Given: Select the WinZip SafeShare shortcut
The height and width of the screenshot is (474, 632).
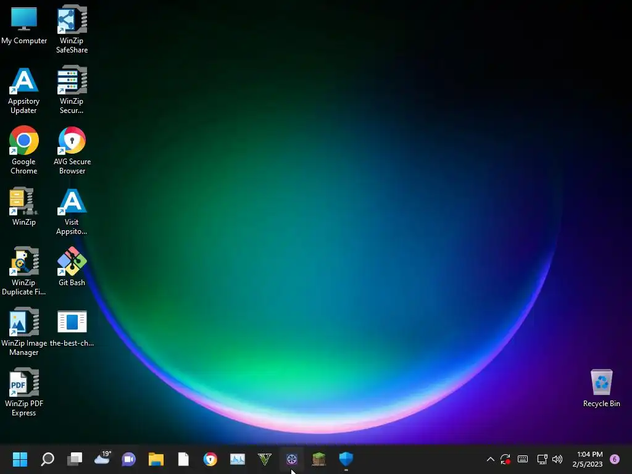Looking at the screenshot, I should pyautogui.click(x=72, y=29).
